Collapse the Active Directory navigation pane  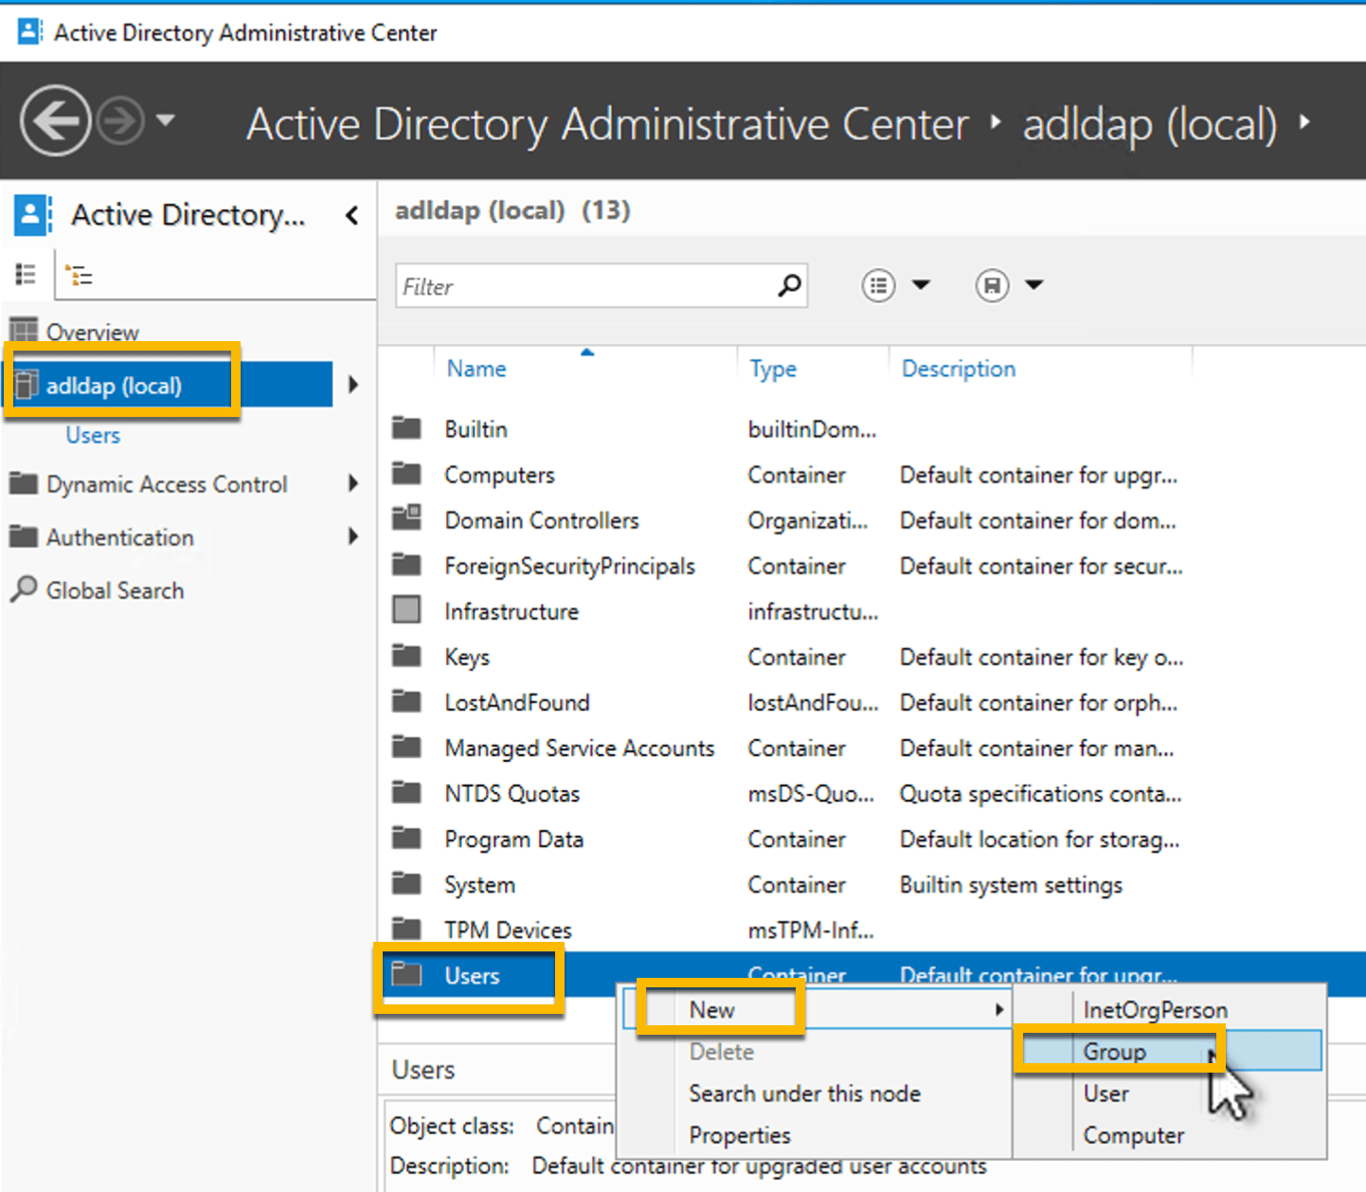[351, 215]
